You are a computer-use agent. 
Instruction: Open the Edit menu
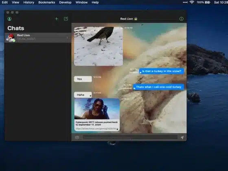coord(5,2)
